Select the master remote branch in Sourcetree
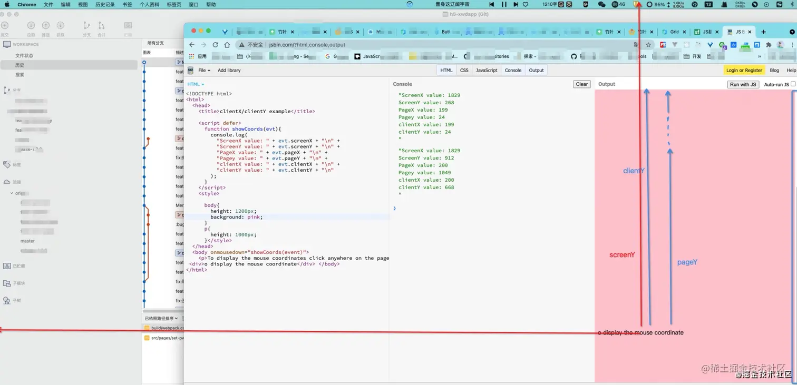 point(27,241)
